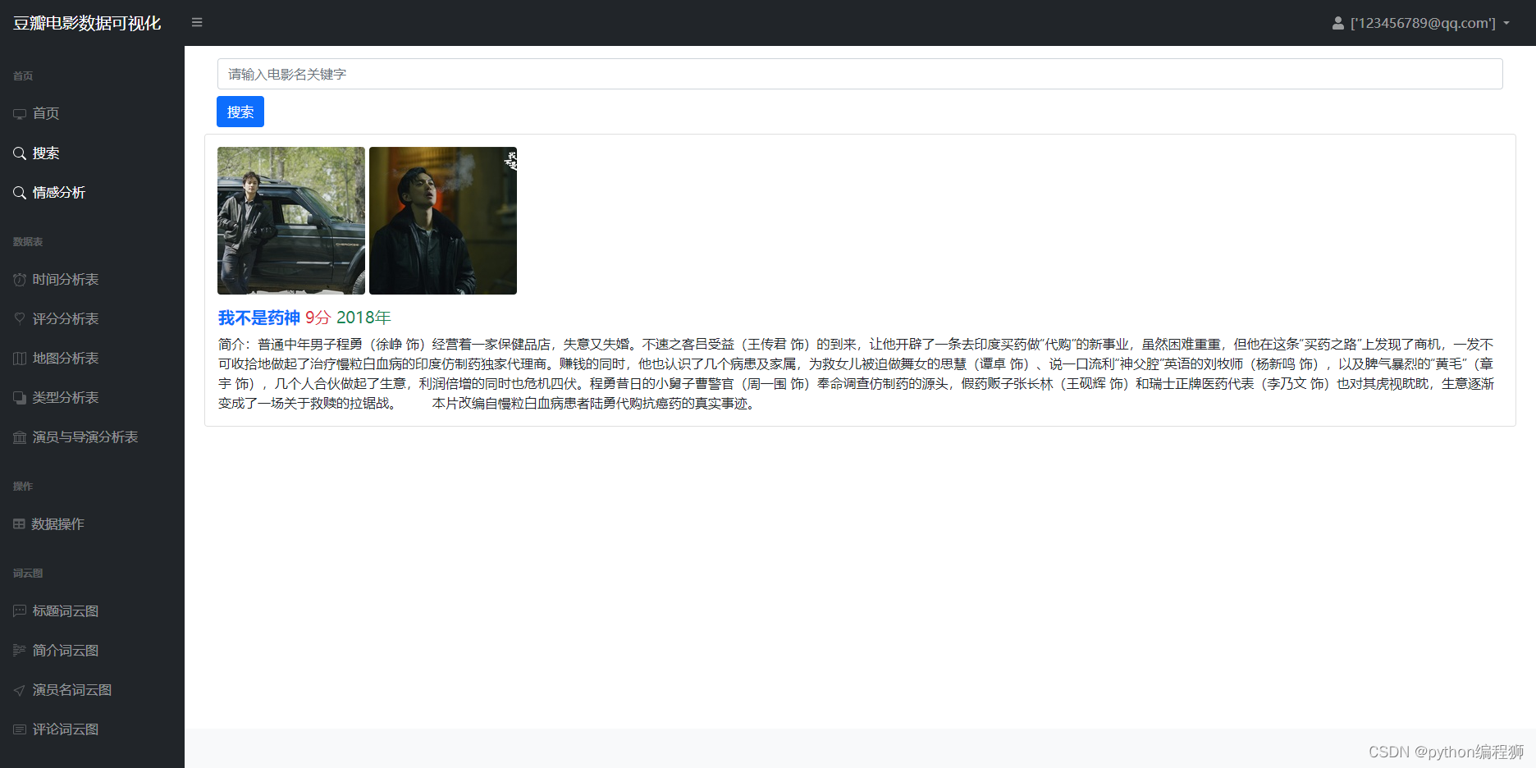Switch to the 搜索 sidebar section
This screenshot has width=1536, height=768.
click(45, 153)
